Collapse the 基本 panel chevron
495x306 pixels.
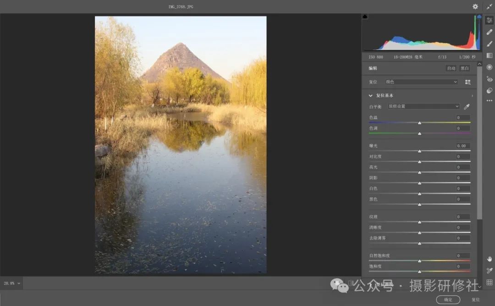point(371,96)
